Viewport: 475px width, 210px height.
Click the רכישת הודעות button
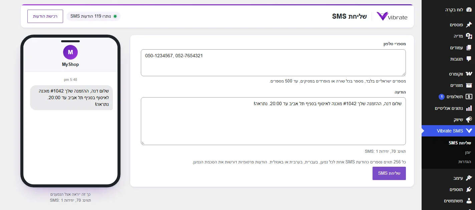(45, 16)
